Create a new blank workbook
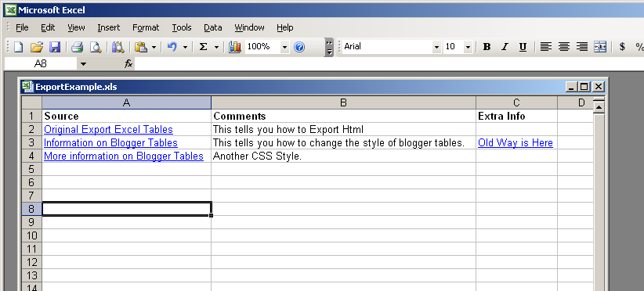Image resolution: width=644 pixels, height=291 pixels. 19,47
